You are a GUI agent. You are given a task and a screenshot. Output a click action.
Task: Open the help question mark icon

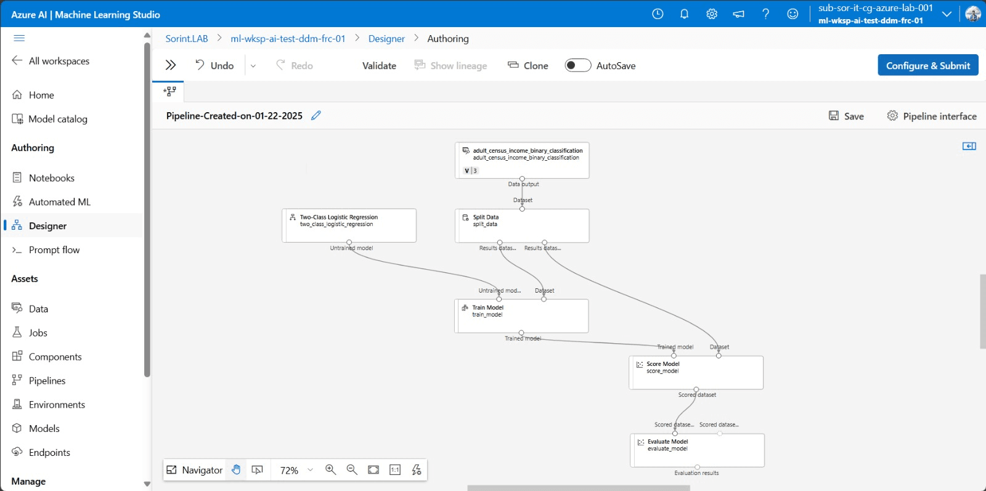click(x=765, y=14)
